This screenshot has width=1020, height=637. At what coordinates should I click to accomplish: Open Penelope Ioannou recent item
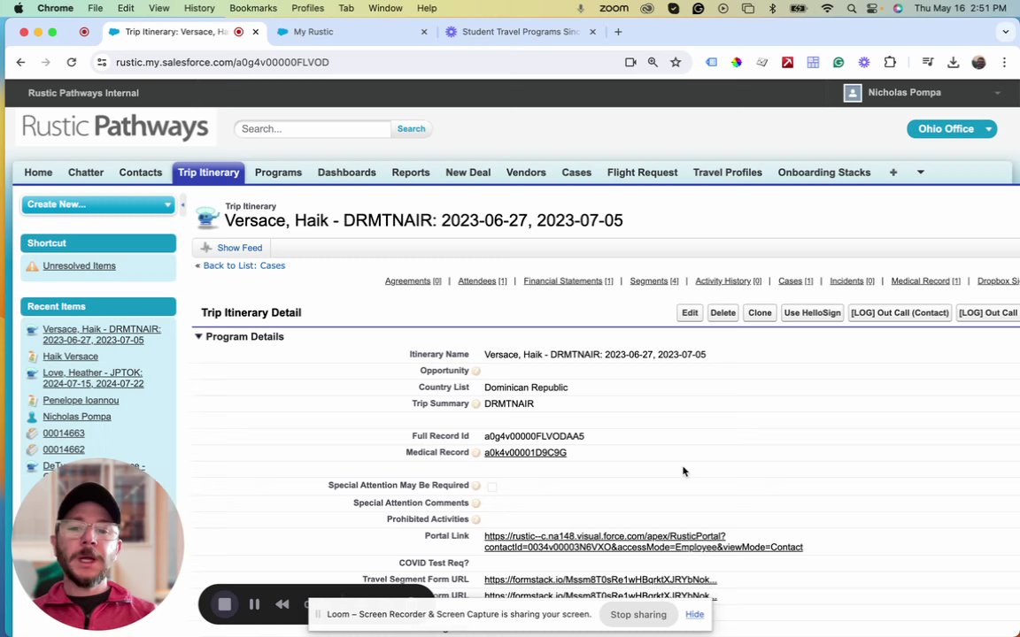tap(81, 401)
